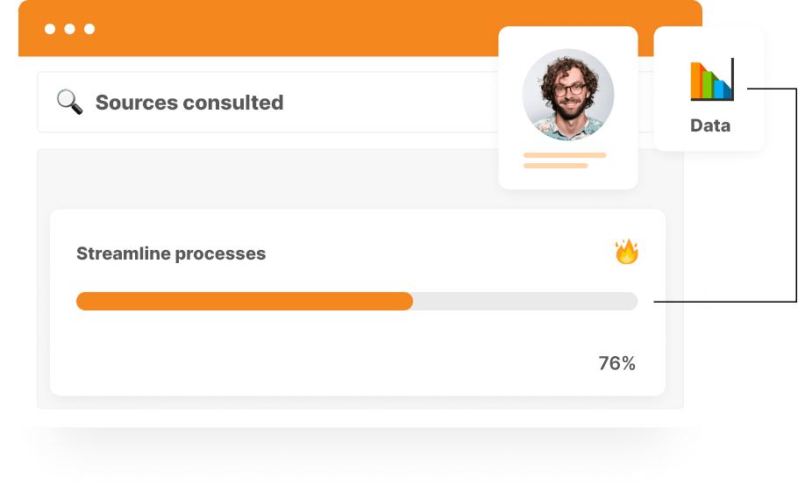Click the middle white window dot

pyautogui.click(x=70, y=29)
